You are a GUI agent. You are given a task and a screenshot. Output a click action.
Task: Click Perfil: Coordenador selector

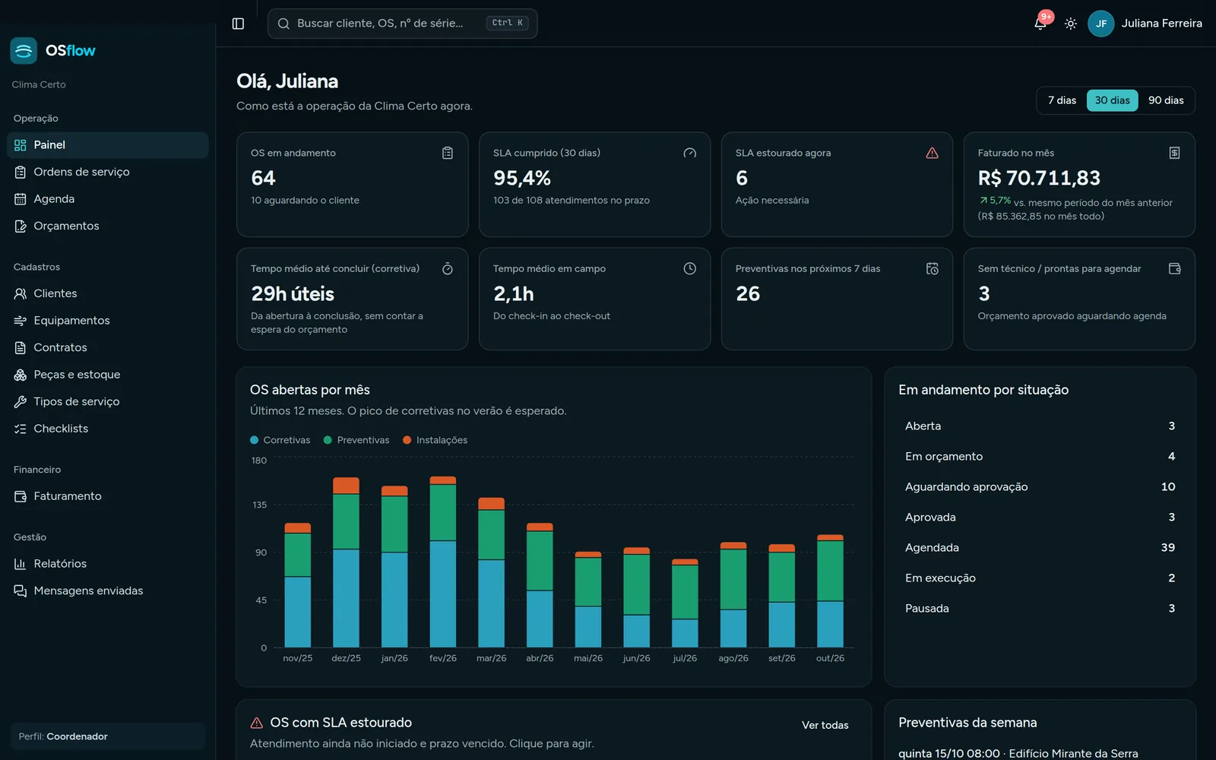(x=108, y=736)
